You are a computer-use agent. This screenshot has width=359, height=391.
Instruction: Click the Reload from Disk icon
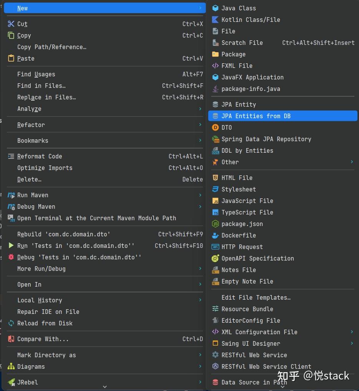(x=11, y=323)
